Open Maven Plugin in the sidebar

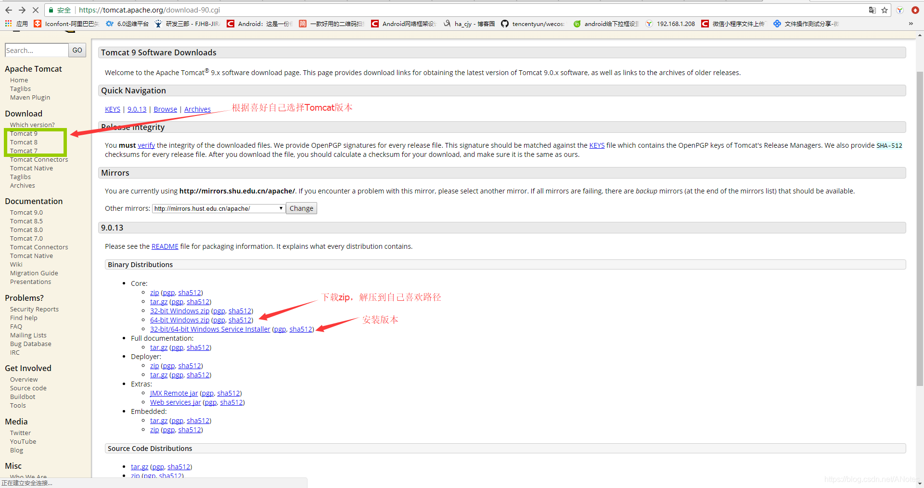coord(30,98)
